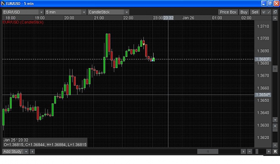Screen dimensions: 280x164
Task: Click the horizontal zoom out minus icon
Action: pyautogui.click(x=250, y=151)
